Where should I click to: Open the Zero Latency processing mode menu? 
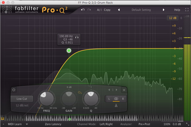(x=53, y=124)
